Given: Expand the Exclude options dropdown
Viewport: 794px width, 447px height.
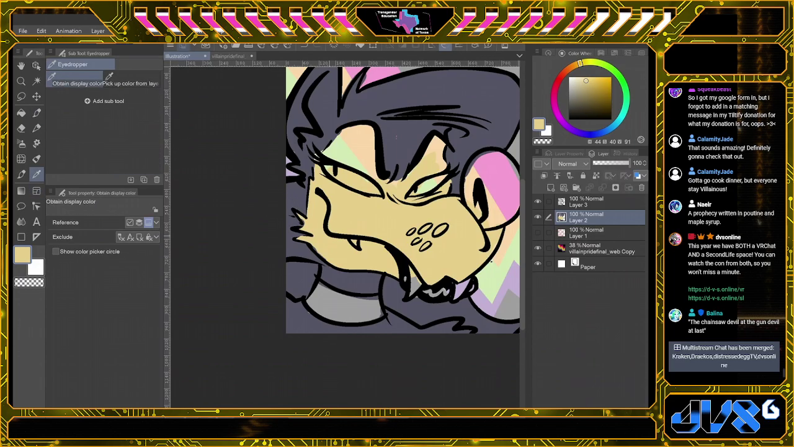Looking at the screenshot, I should click(156, 237).
